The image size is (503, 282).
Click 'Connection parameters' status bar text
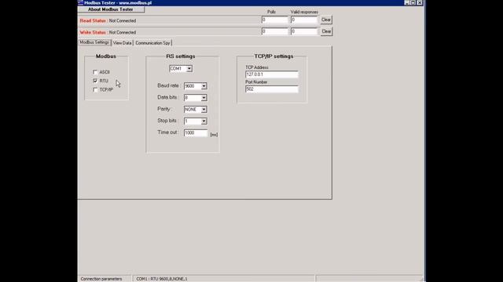101,279
